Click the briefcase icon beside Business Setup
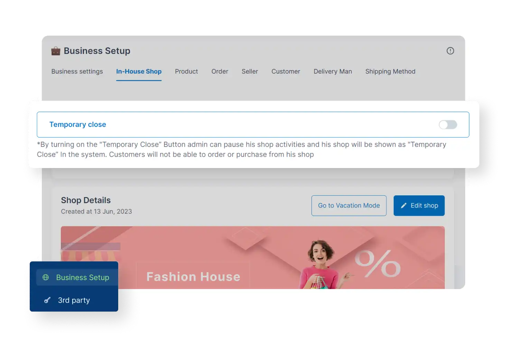This screenshot has height=343, width=507. (56, 50)
